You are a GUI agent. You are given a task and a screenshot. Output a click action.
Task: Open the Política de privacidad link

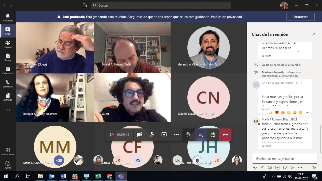(x=226, y=17)
